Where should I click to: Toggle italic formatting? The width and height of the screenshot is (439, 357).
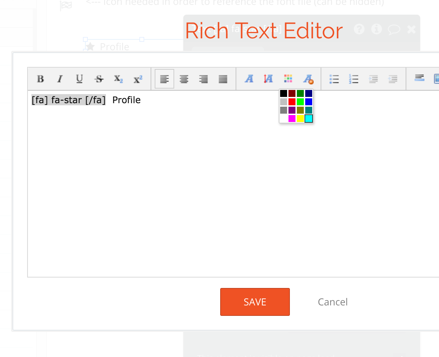click(60, 79)
